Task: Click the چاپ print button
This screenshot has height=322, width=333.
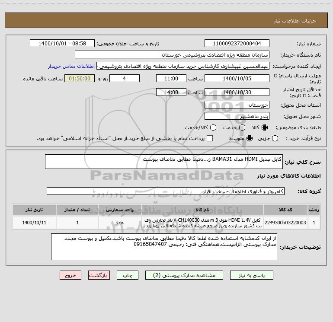Action: 128,275
